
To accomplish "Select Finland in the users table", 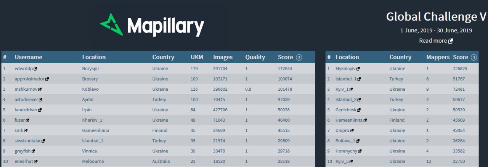I will tap(160, 130).
